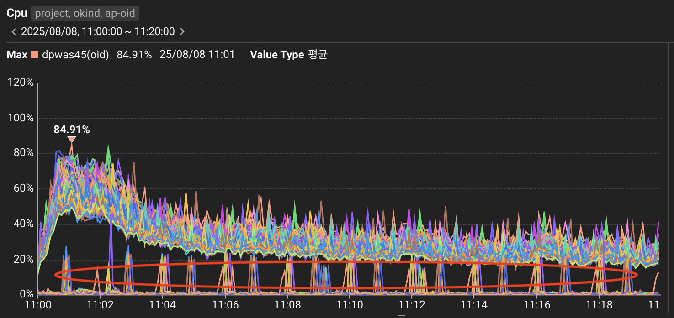Screen dimensions: 674x318
Task: Select the dpwas45(oid) series label
Action: 75,55
